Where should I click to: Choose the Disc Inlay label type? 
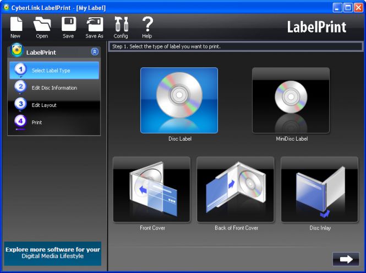[x=320, y=190]
